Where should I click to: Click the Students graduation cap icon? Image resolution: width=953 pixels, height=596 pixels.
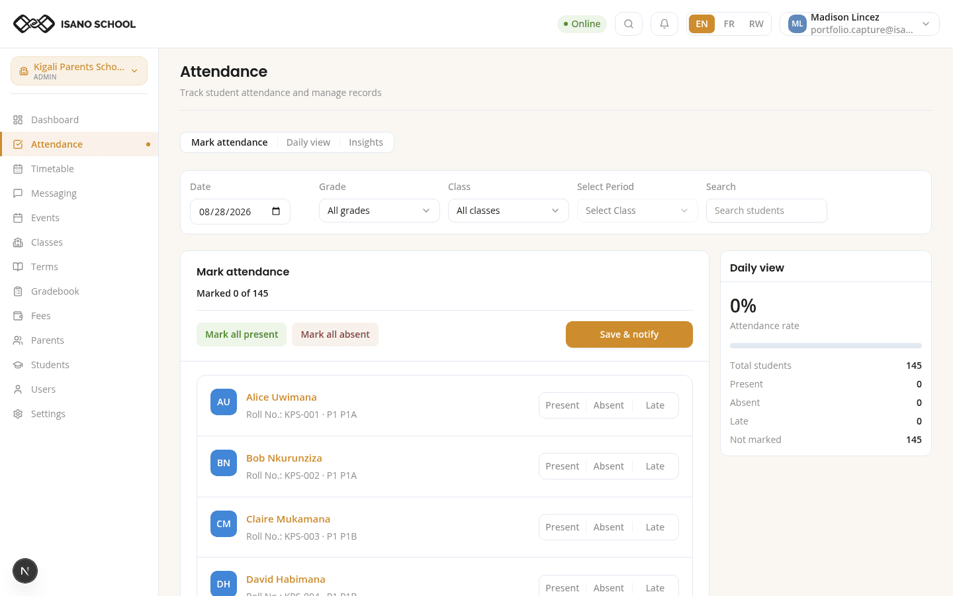[18, 365]
